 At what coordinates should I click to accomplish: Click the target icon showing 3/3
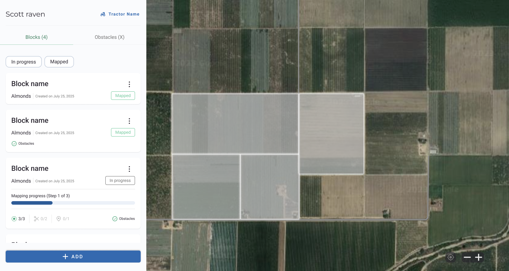click(x=14, y=219)
